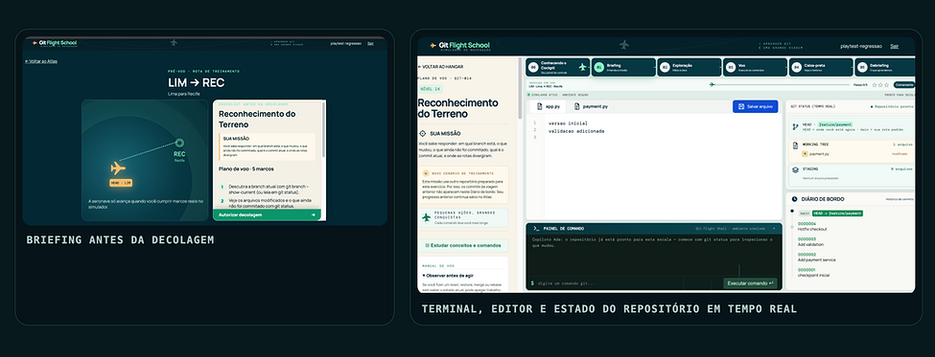The width and height of the screenshot is (935, 357).
Task: Click the branch icon beside HEAD status
Action: 795,126
